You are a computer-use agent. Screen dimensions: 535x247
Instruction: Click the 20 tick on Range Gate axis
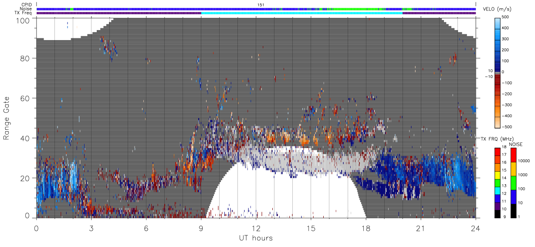[x=25, y=178]
